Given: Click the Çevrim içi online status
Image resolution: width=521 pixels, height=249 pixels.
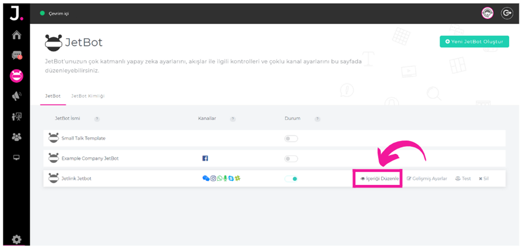Looking at the screenshot, I should tap(54, 14).
